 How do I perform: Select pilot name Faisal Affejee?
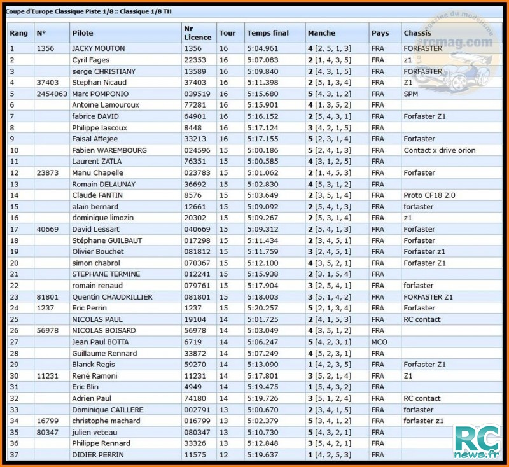click(x=95, y=139)
